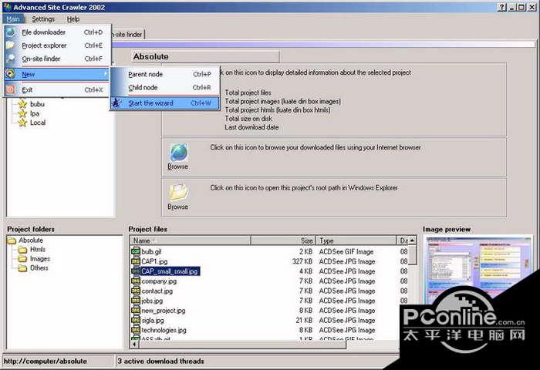Select bulb.gif in Project files
This screenshot has height=370, width=540.
pos(151,251)
